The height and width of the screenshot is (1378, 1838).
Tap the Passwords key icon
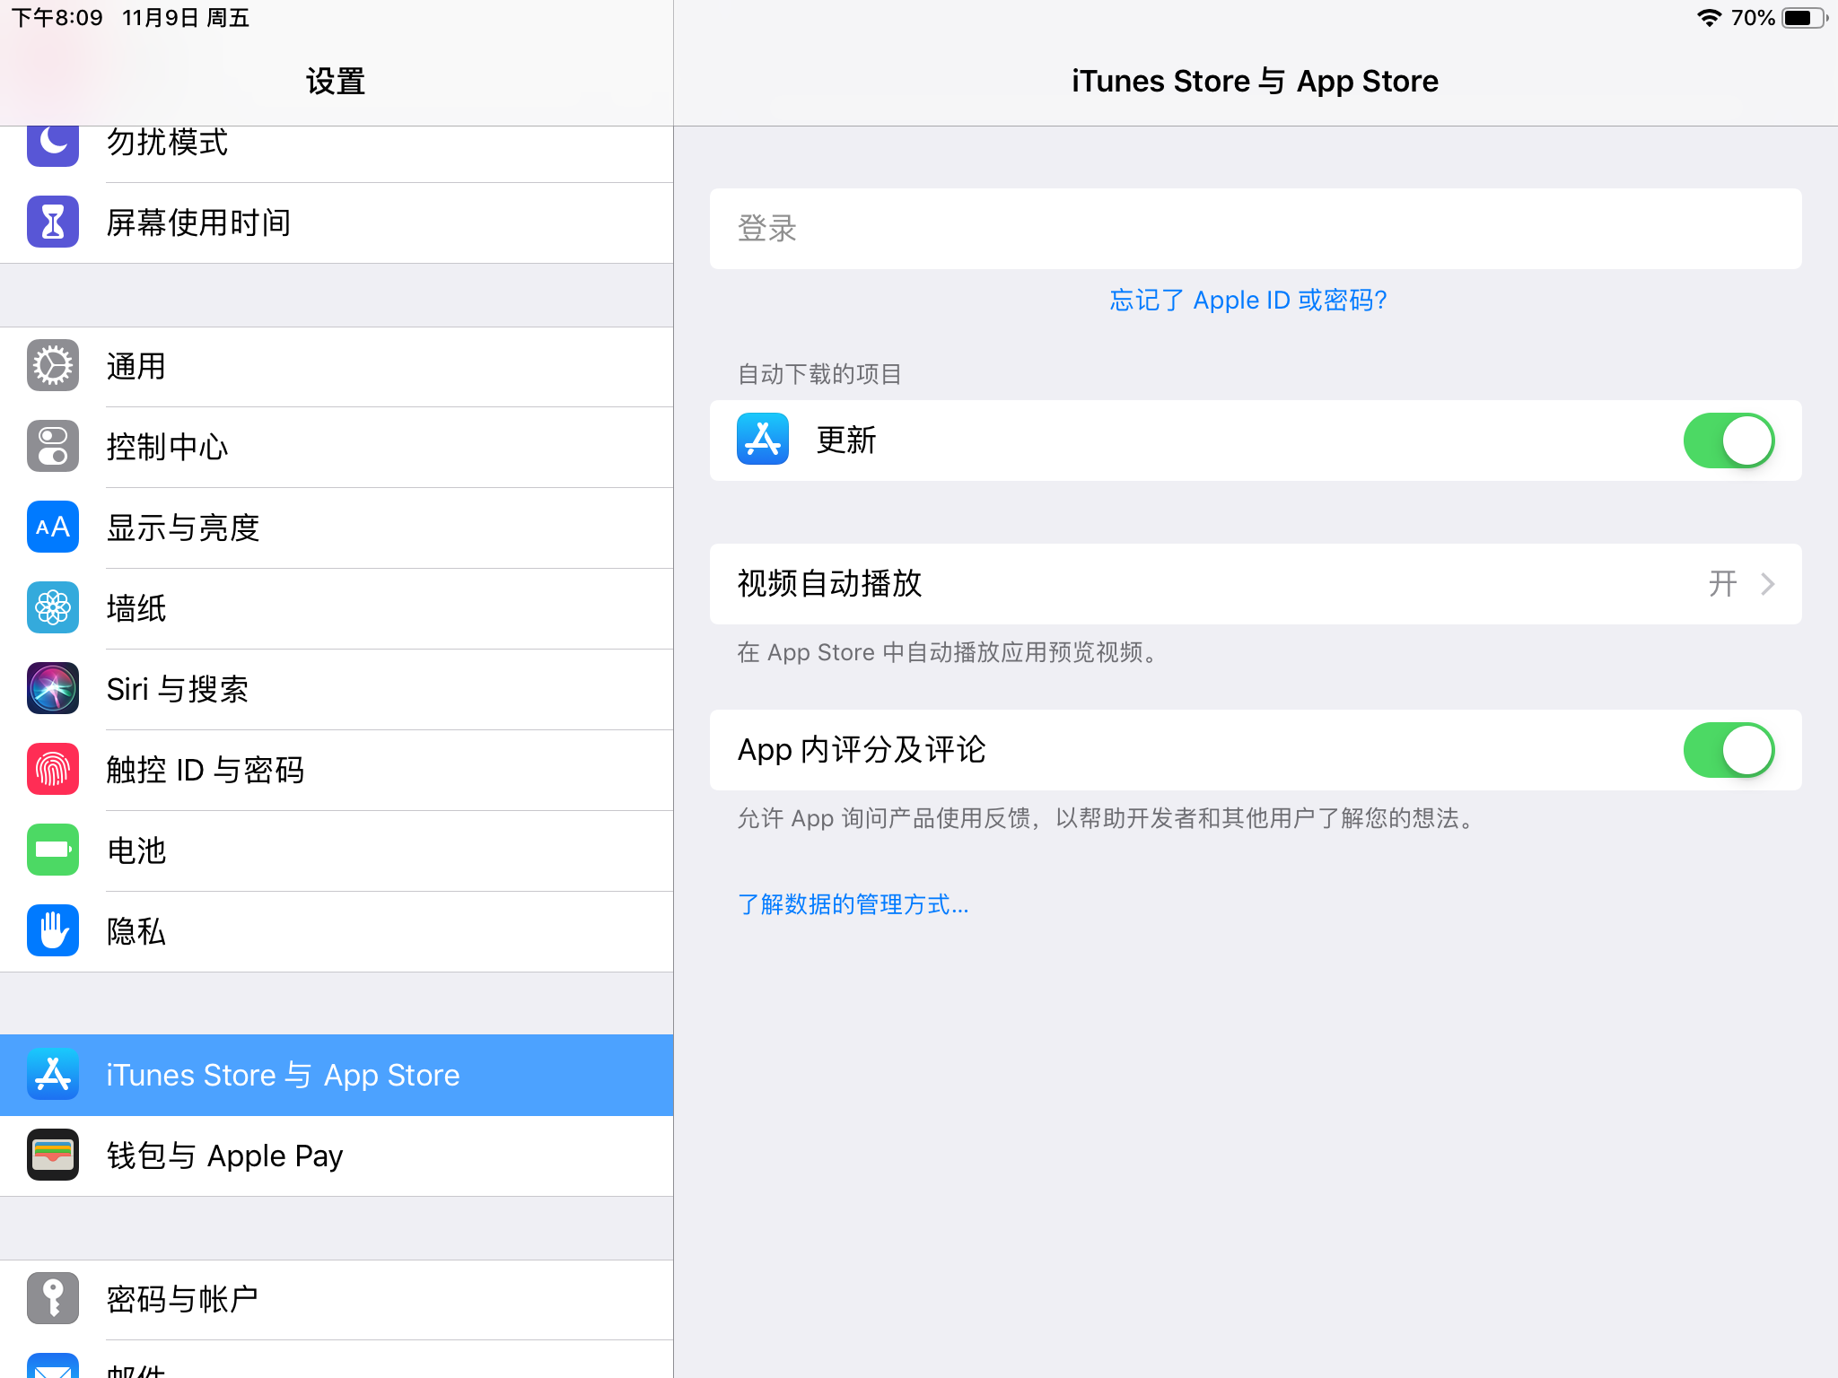pos(53,1298)
